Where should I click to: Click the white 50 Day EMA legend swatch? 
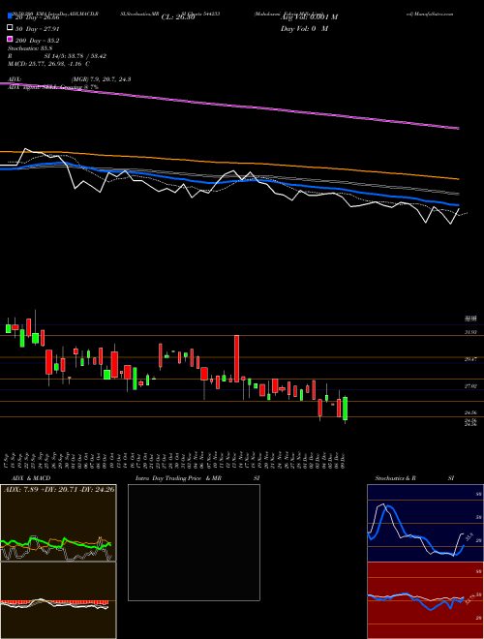click(x=10, y=28)
